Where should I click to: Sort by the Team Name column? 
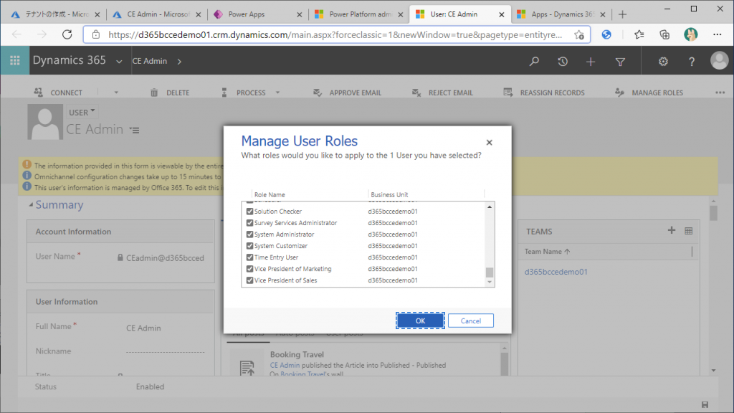point(547,252)
